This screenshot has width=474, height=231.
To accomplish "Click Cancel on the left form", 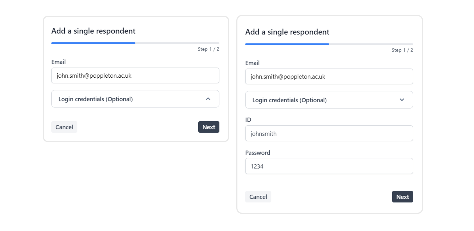I will [x=64, y=127].
